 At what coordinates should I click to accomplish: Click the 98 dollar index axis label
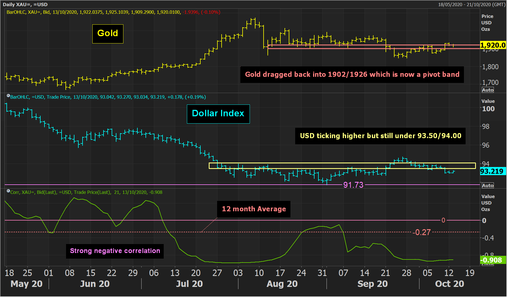(485, 127)
